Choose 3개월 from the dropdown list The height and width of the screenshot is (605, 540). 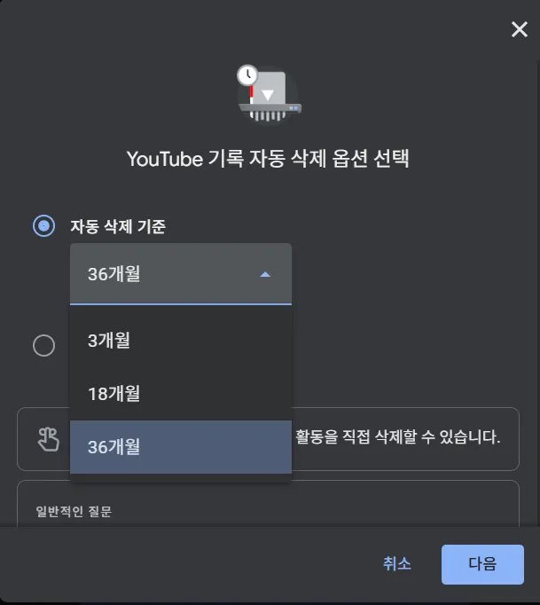pos(181,341)
